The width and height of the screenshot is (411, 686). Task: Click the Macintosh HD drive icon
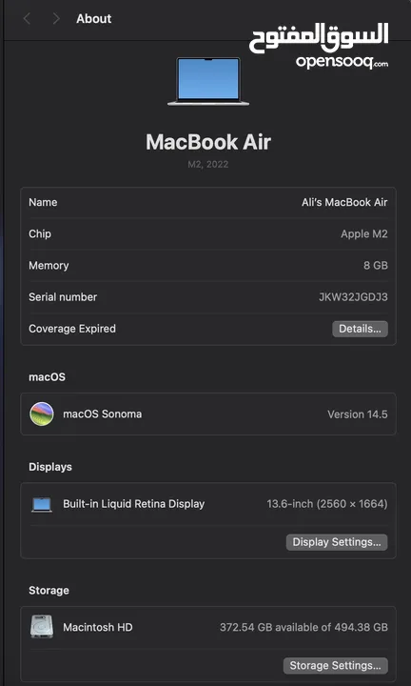pos(42,627)
